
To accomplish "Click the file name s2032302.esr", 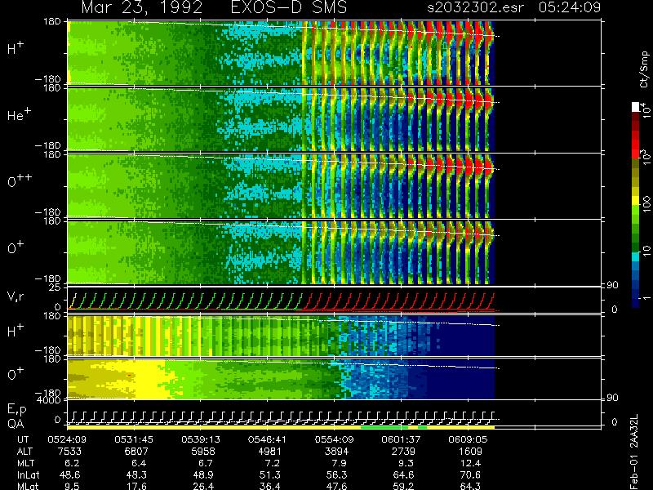I will (x=475, y=7).
